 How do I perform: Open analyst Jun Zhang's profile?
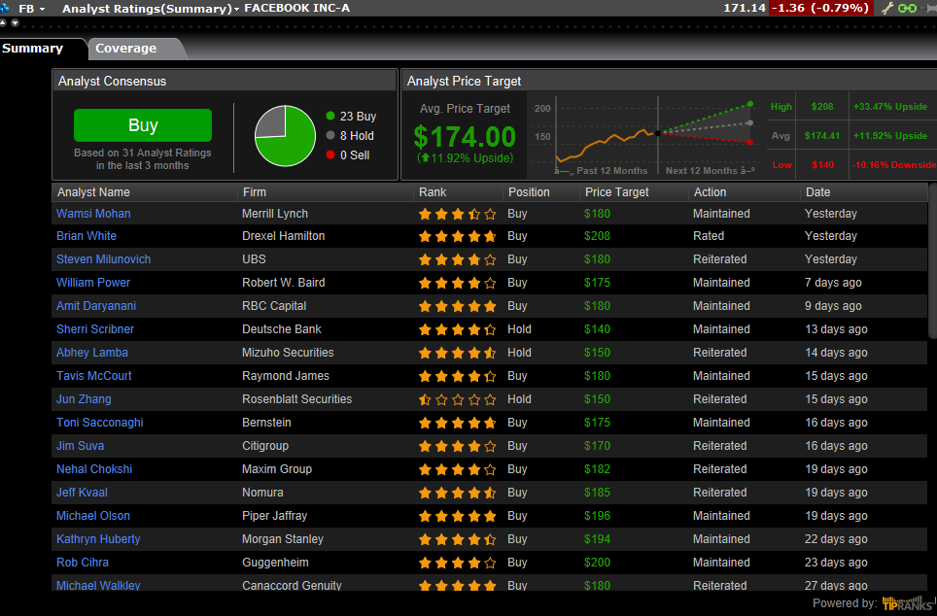[x=84, y=398]
